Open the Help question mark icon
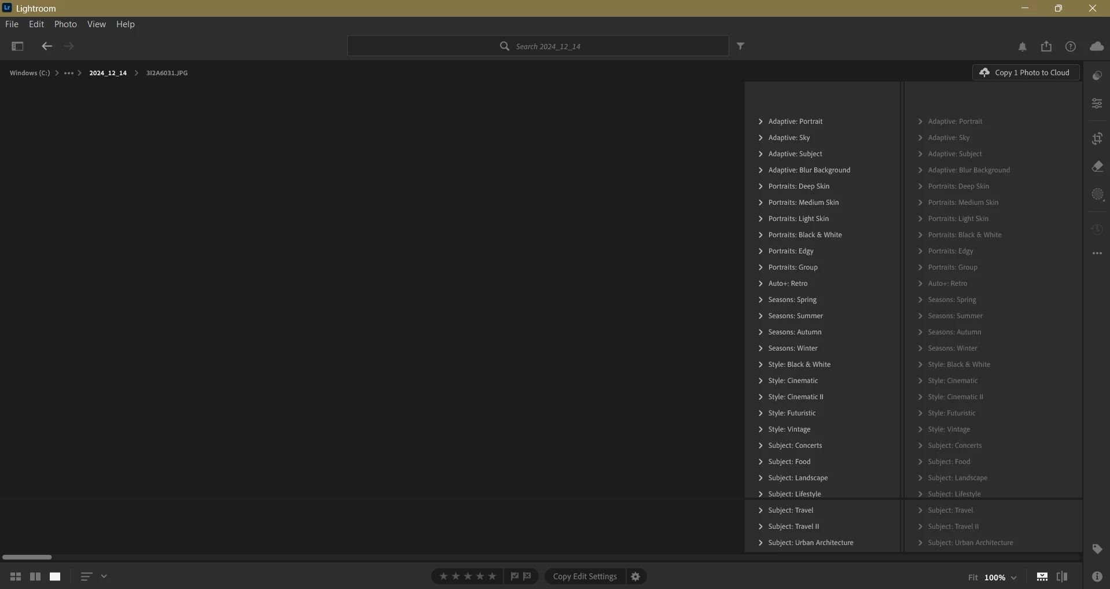 pyautogui.click(x=1071, y=46)
